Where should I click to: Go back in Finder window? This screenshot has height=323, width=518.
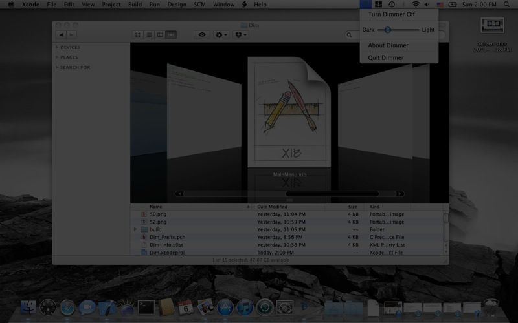[61, 35]
